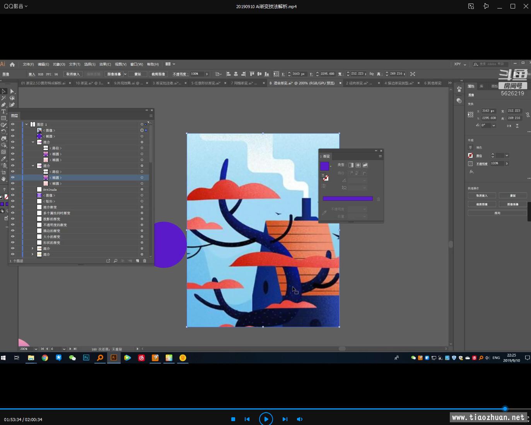Image resolution: width=531 pixels, height=425 pixels.
Task: Select the Magic Wand tool
Action: tap(3, 98)
